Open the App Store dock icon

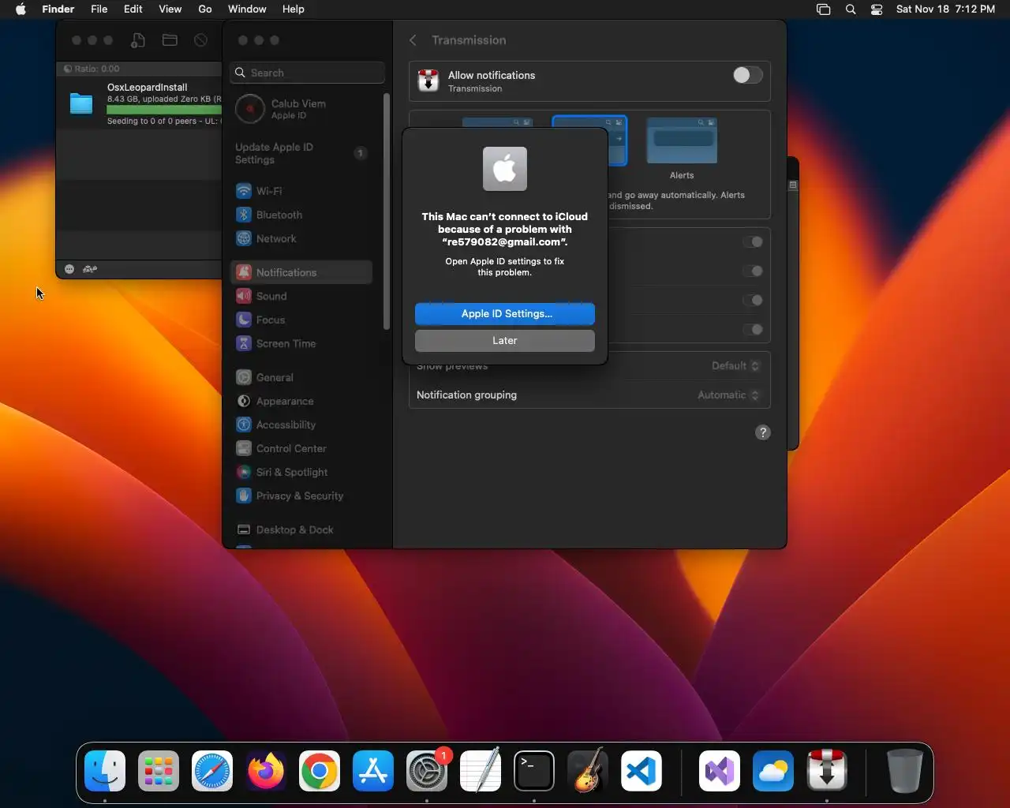click(x=373, y=771)
